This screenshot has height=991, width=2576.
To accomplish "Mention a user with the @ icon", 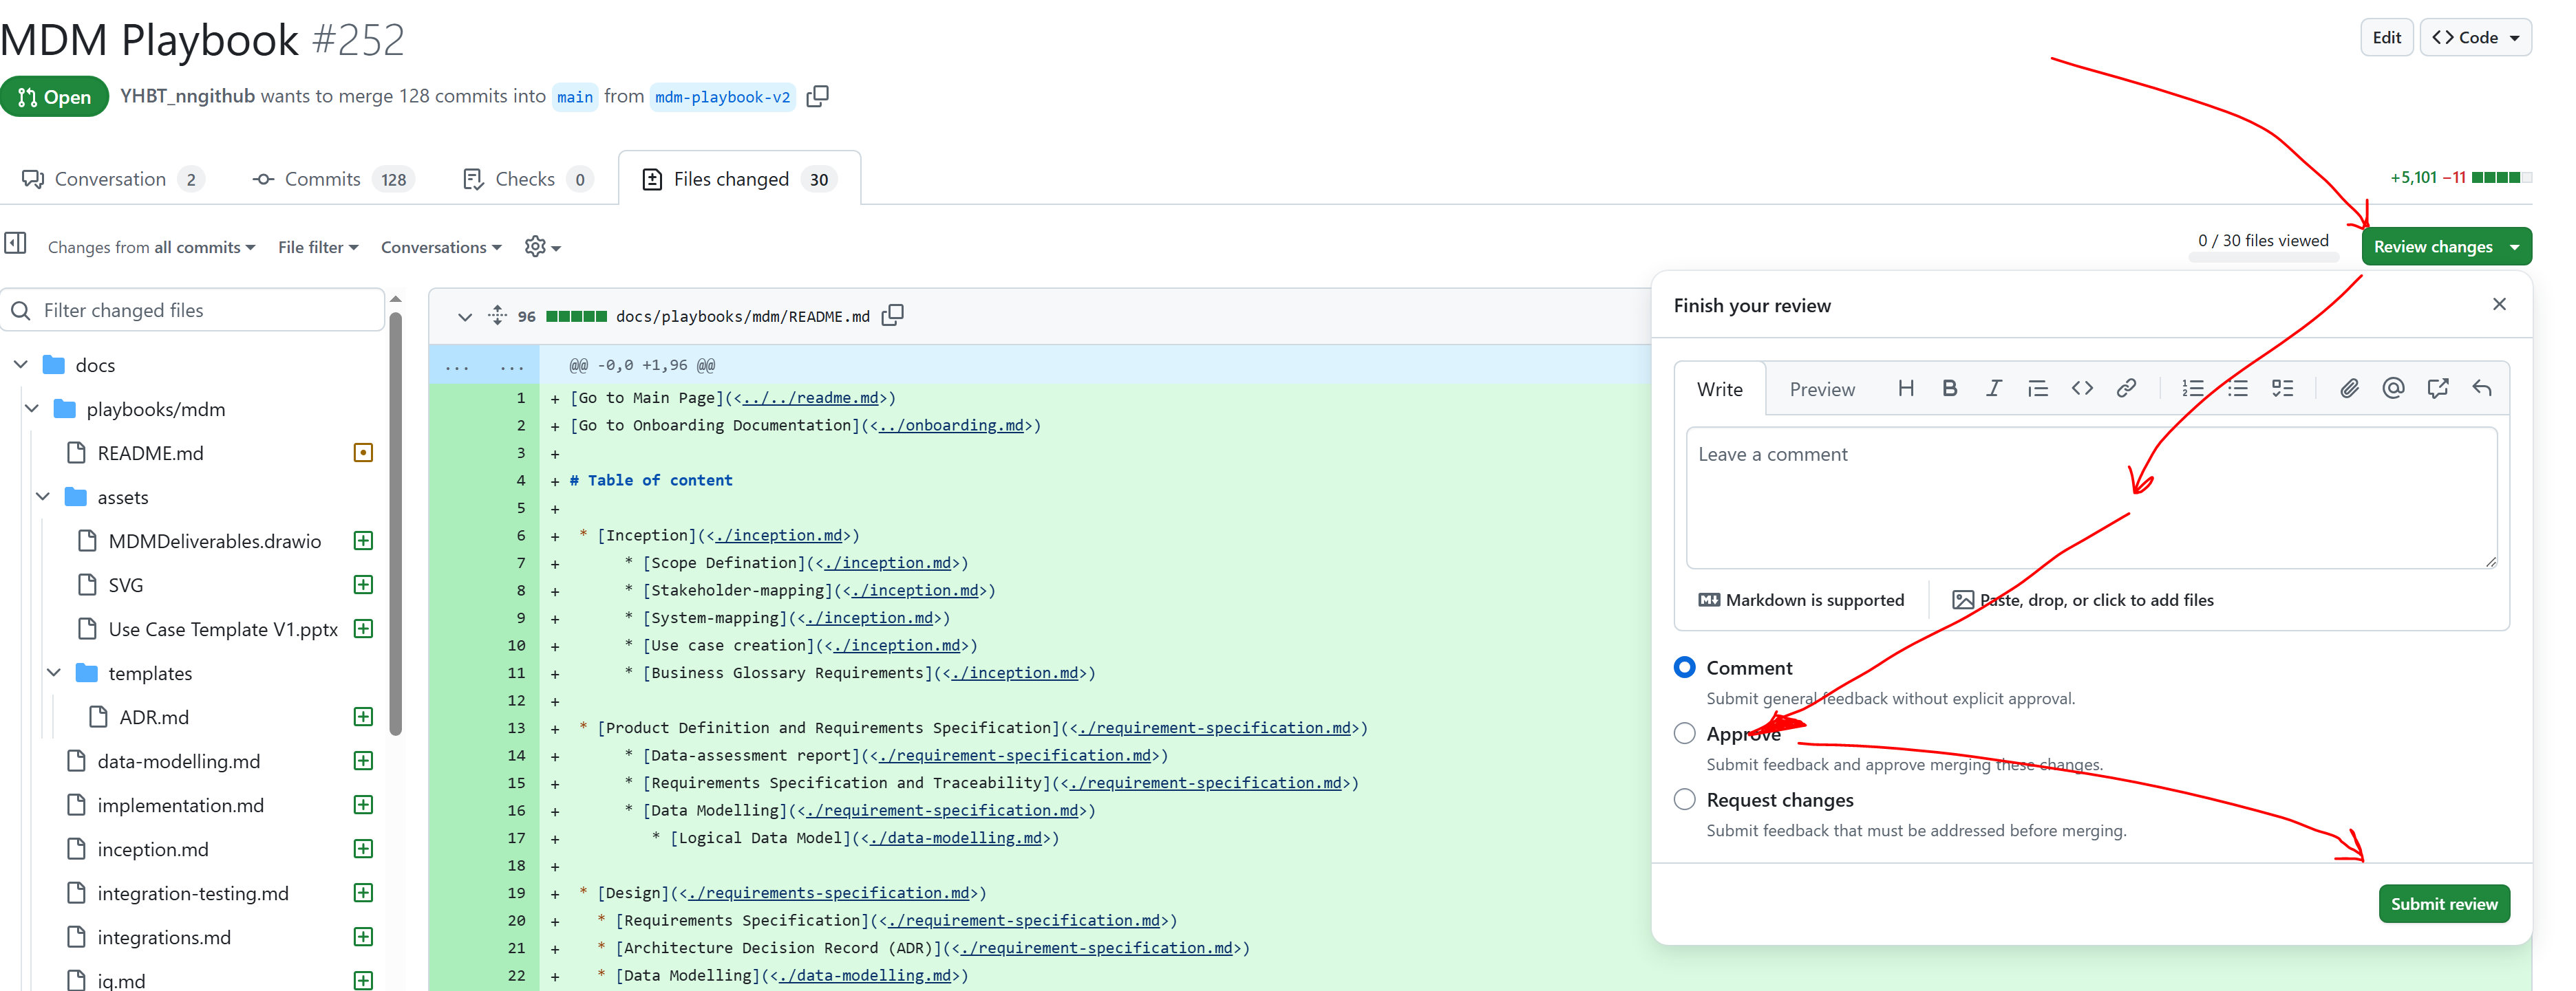I will point(2393,389).
